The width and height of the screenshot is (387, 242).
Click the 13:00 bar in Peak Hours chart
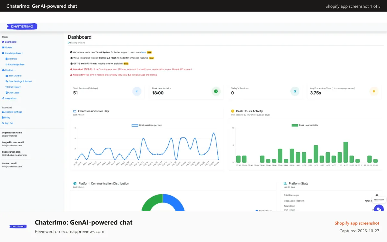(x=316, y=154)
